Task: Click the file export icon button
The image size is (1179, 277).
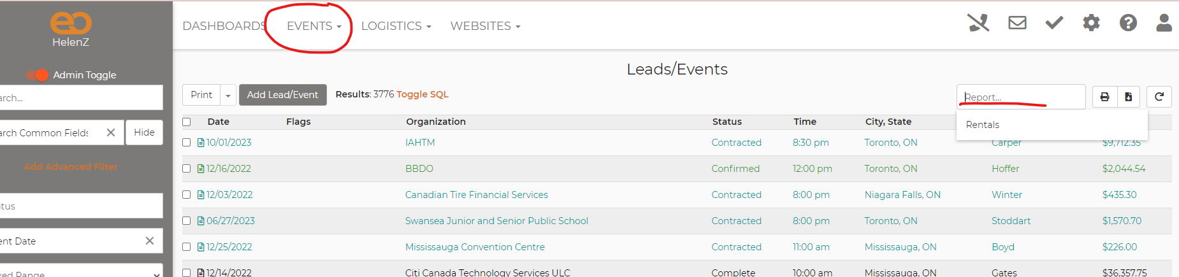Action: click(1128, 97)
